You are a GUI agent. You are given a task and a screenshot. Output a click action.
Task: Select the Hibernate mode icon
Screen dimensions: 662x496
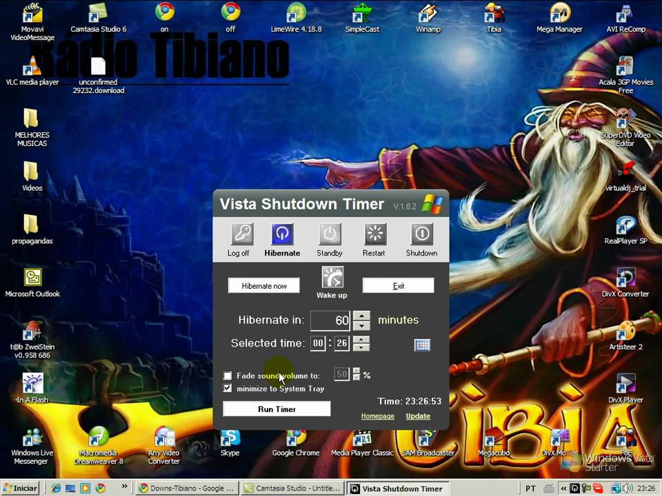[283, 234]
